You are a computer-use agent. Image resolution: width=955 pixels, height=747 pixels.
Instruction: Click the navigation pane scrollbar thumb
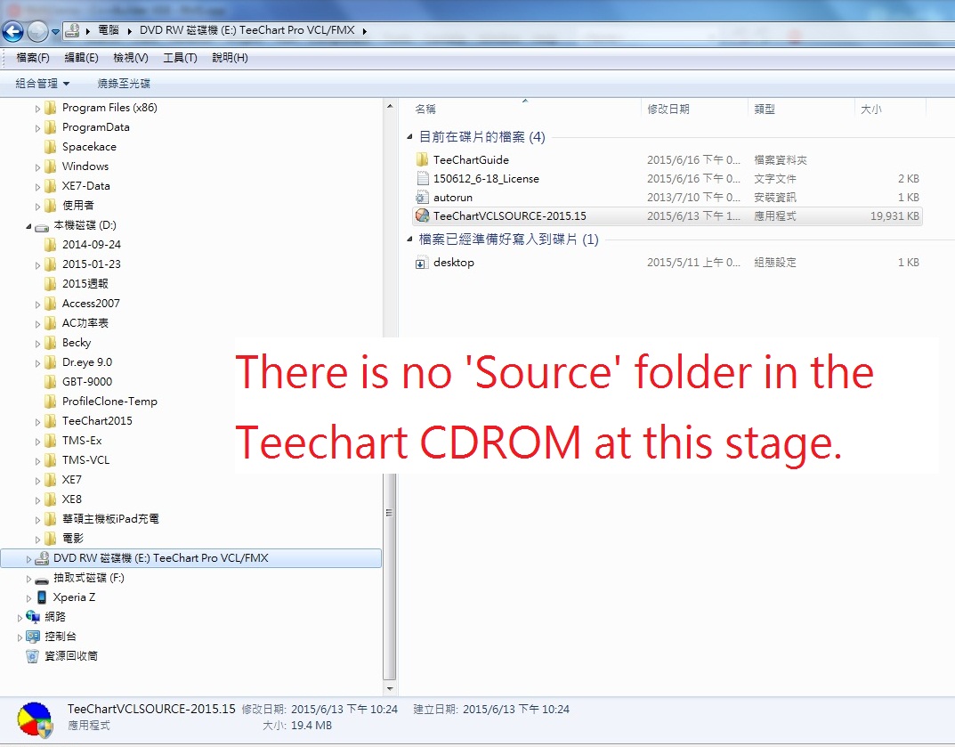point(390,513)
